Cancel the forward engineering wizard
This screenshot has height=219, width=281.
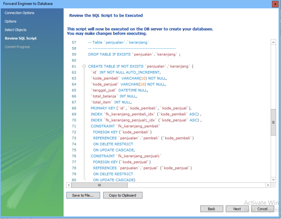tap(262, 209)
